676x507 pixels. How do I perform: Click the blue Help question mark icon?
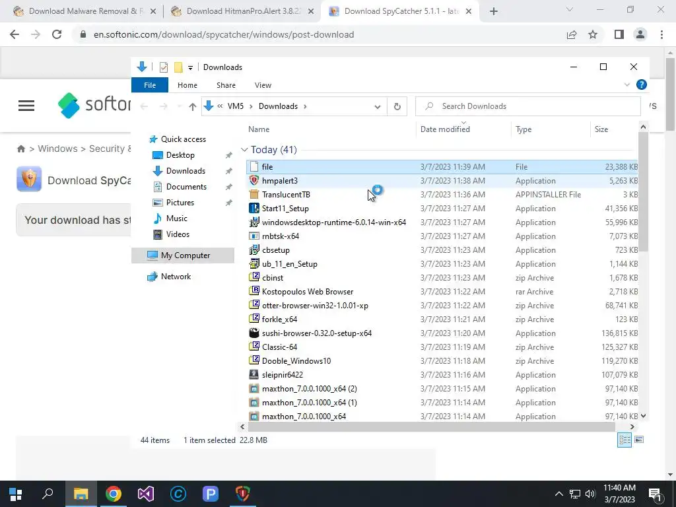pos(641,85)
